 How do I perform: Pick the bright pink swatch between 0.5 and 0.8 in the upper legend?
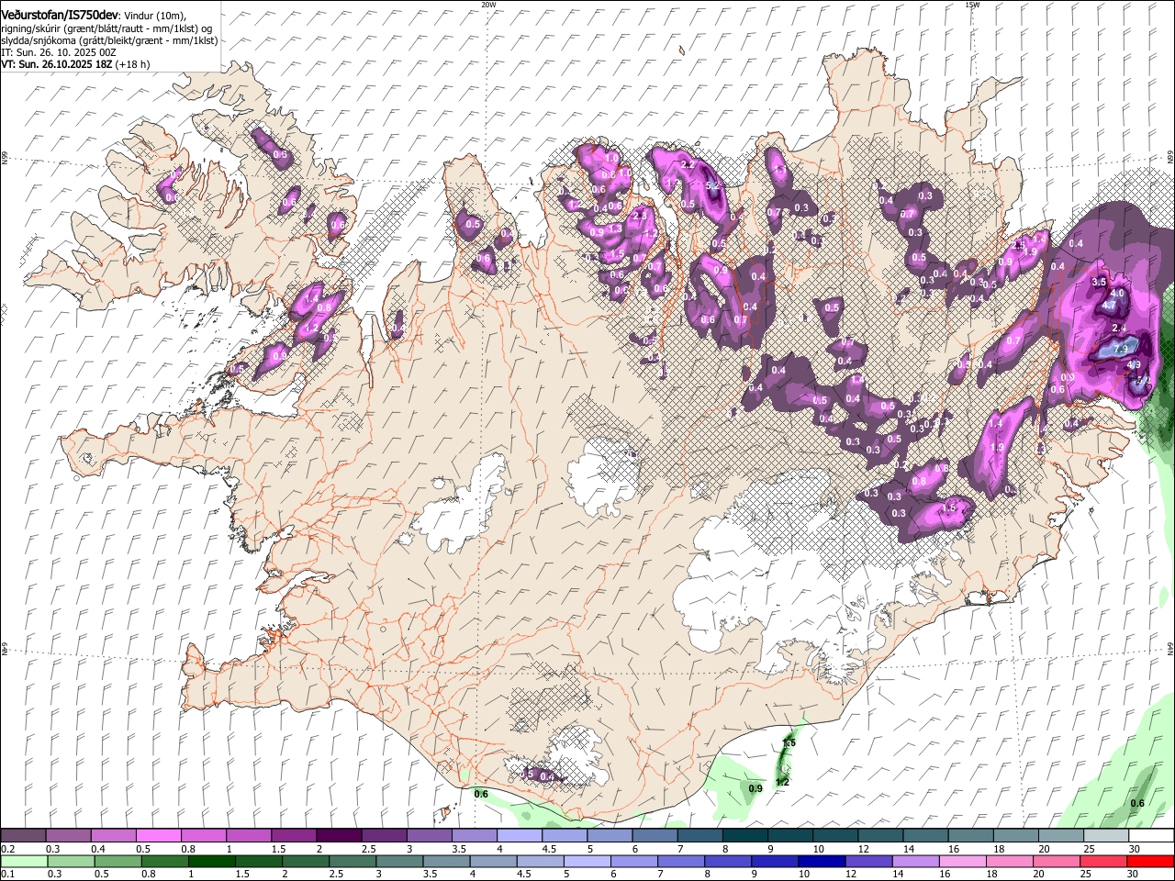click(x=158, y=836)
